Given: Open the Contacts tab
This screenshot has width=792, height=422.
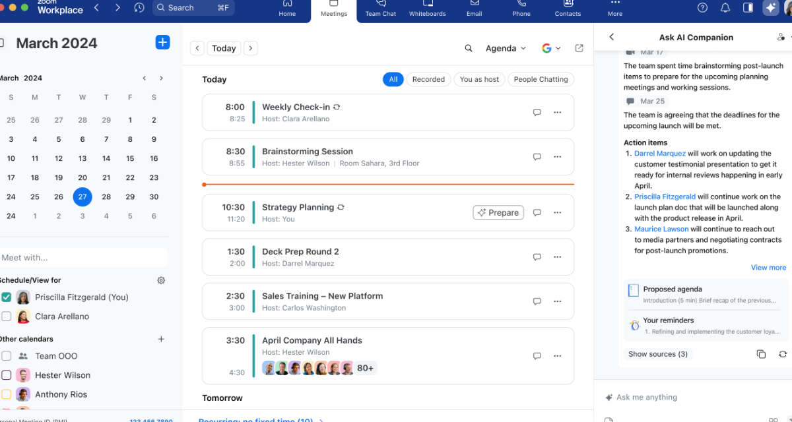Looking at the screenshot, I should click(x=568, y=9).
